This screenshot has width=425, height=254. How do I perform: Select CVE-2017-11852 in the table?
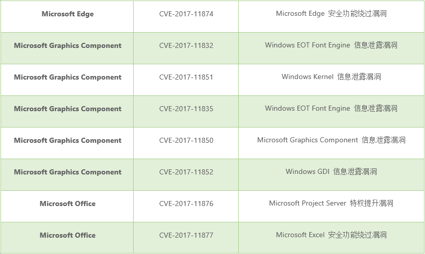(x=186, y=172)
